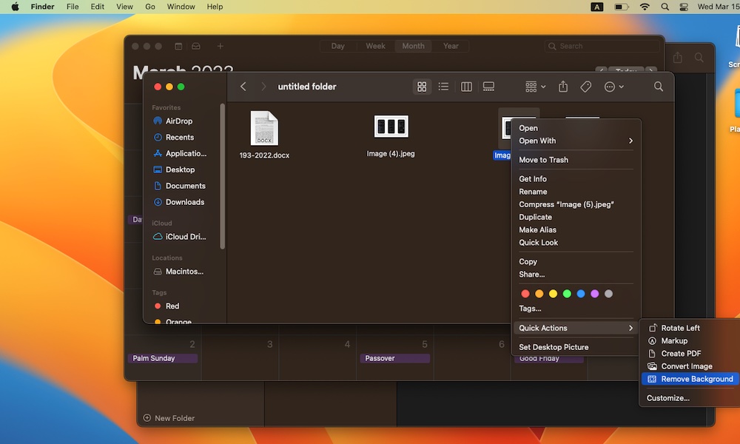Open Documents in Finder sidebar

pyautogui.click(x=179, y=186)
